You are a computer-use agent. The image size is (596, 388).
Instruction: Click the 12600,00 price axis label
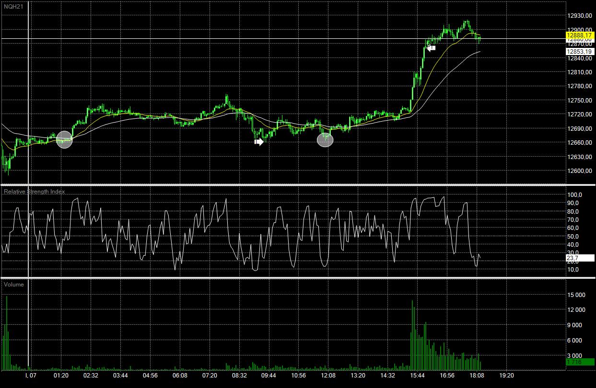tap(579, 171)
